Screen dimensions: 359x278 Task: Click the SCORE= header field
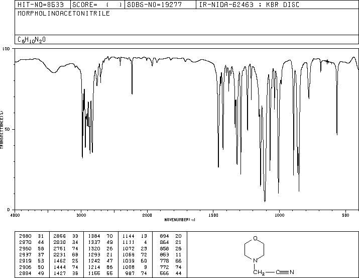(x=97, y=5)
